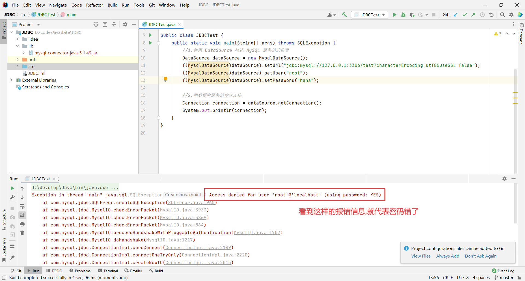Open SQLError.java:965 from the stack trace
Screen dimensions: 525x281
pyautogui.click(x=192, y=202)
